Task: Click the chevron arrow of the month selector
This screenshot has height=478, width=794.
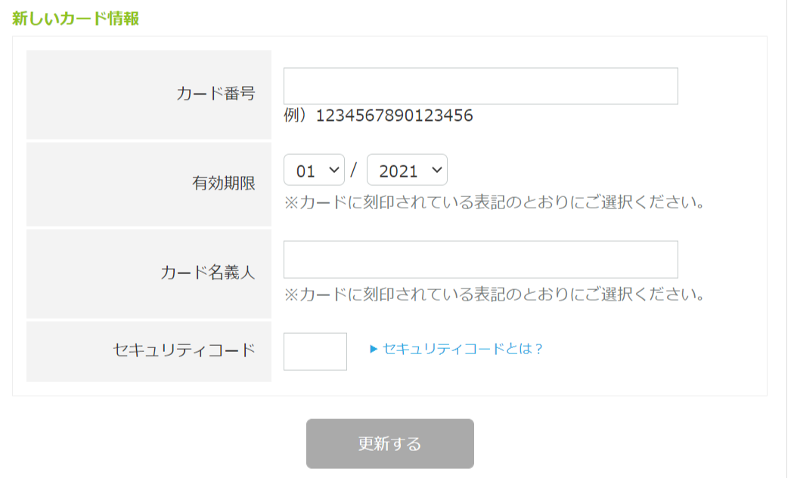Action: point(333,170)
